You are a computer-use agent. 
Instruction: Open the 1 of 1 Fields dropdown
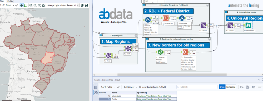[x=7, y=5]
